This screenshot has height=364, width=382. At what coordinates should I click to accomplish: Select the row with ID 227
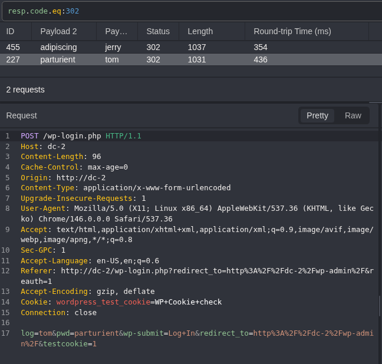click(191, 59)
